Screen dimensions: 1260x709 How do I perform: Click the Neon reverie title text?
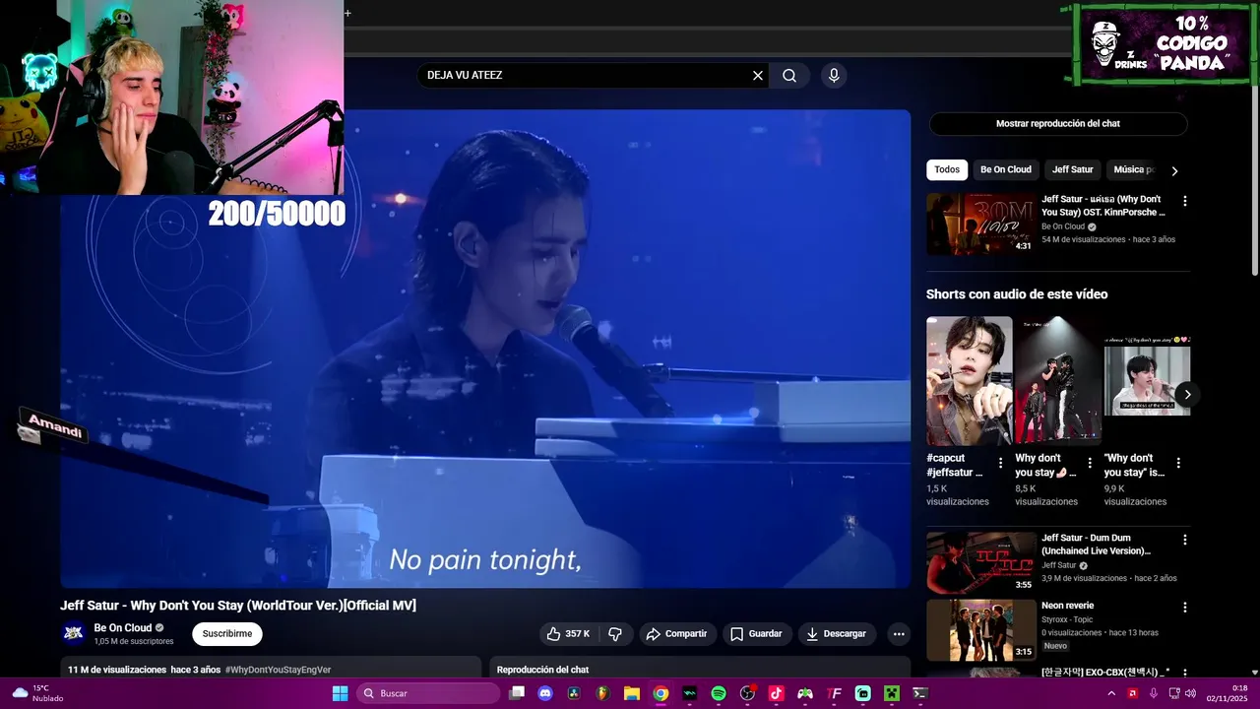[1068, 606]
